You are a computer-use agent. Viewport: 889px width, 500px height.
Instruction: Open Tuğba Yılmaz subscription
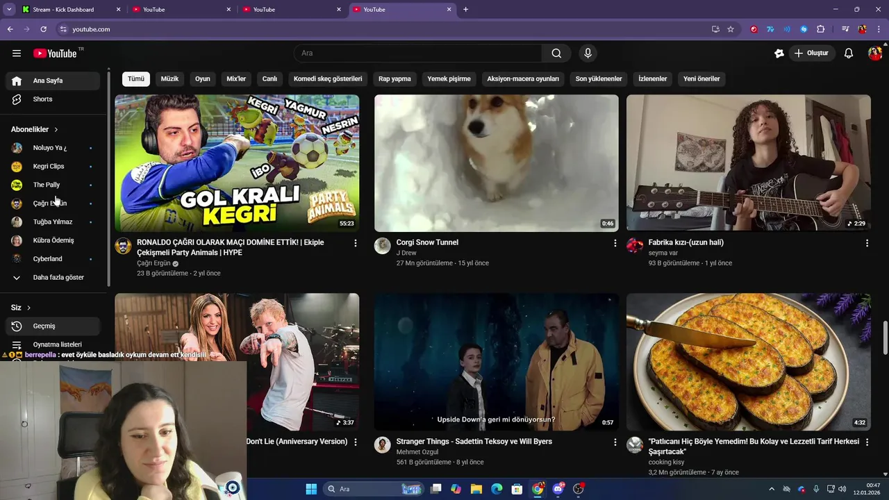click(53, 222)
